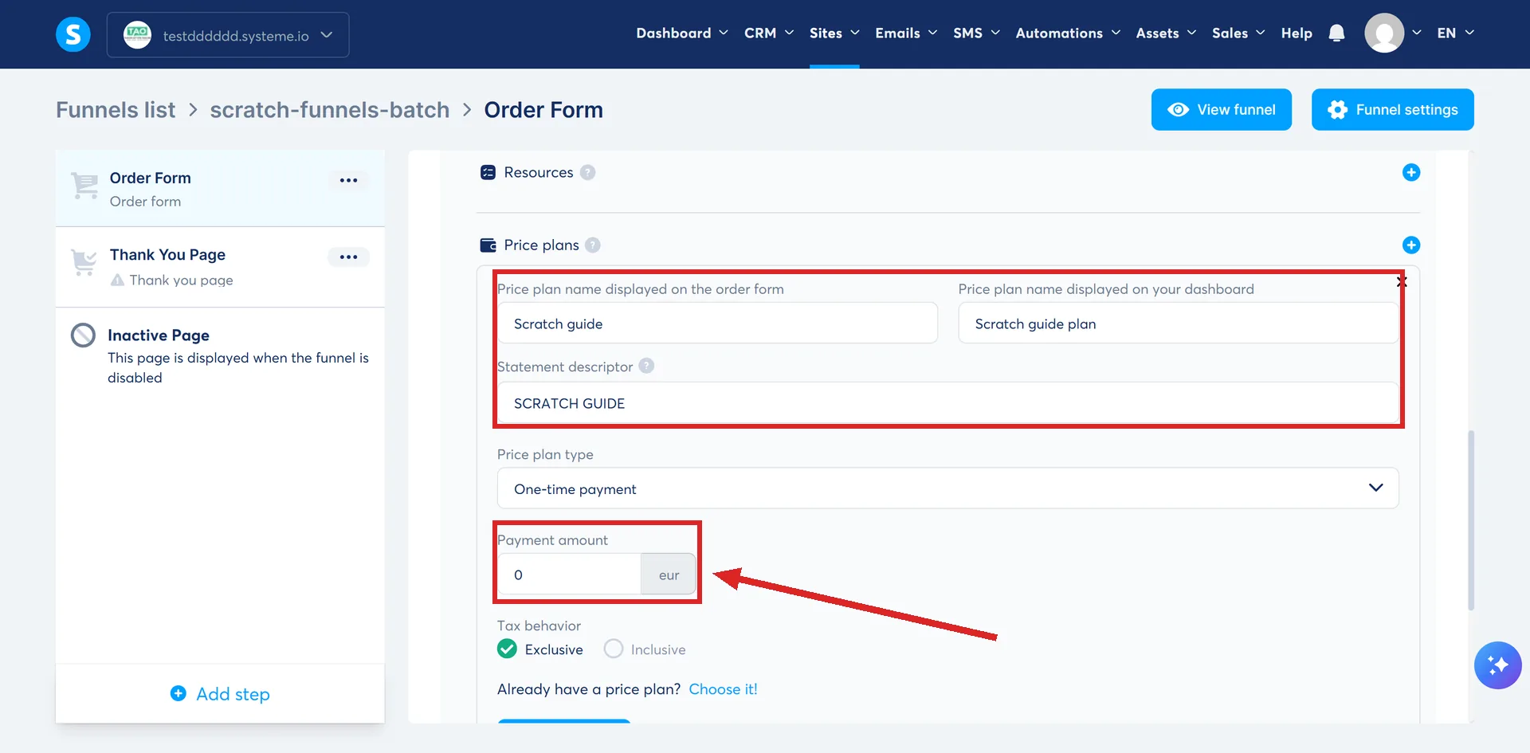Open the Price plan type dropdown

coord(947,488)
